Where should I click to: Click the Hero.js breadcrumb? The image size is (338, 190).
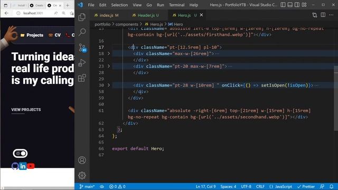coord(154,24)
